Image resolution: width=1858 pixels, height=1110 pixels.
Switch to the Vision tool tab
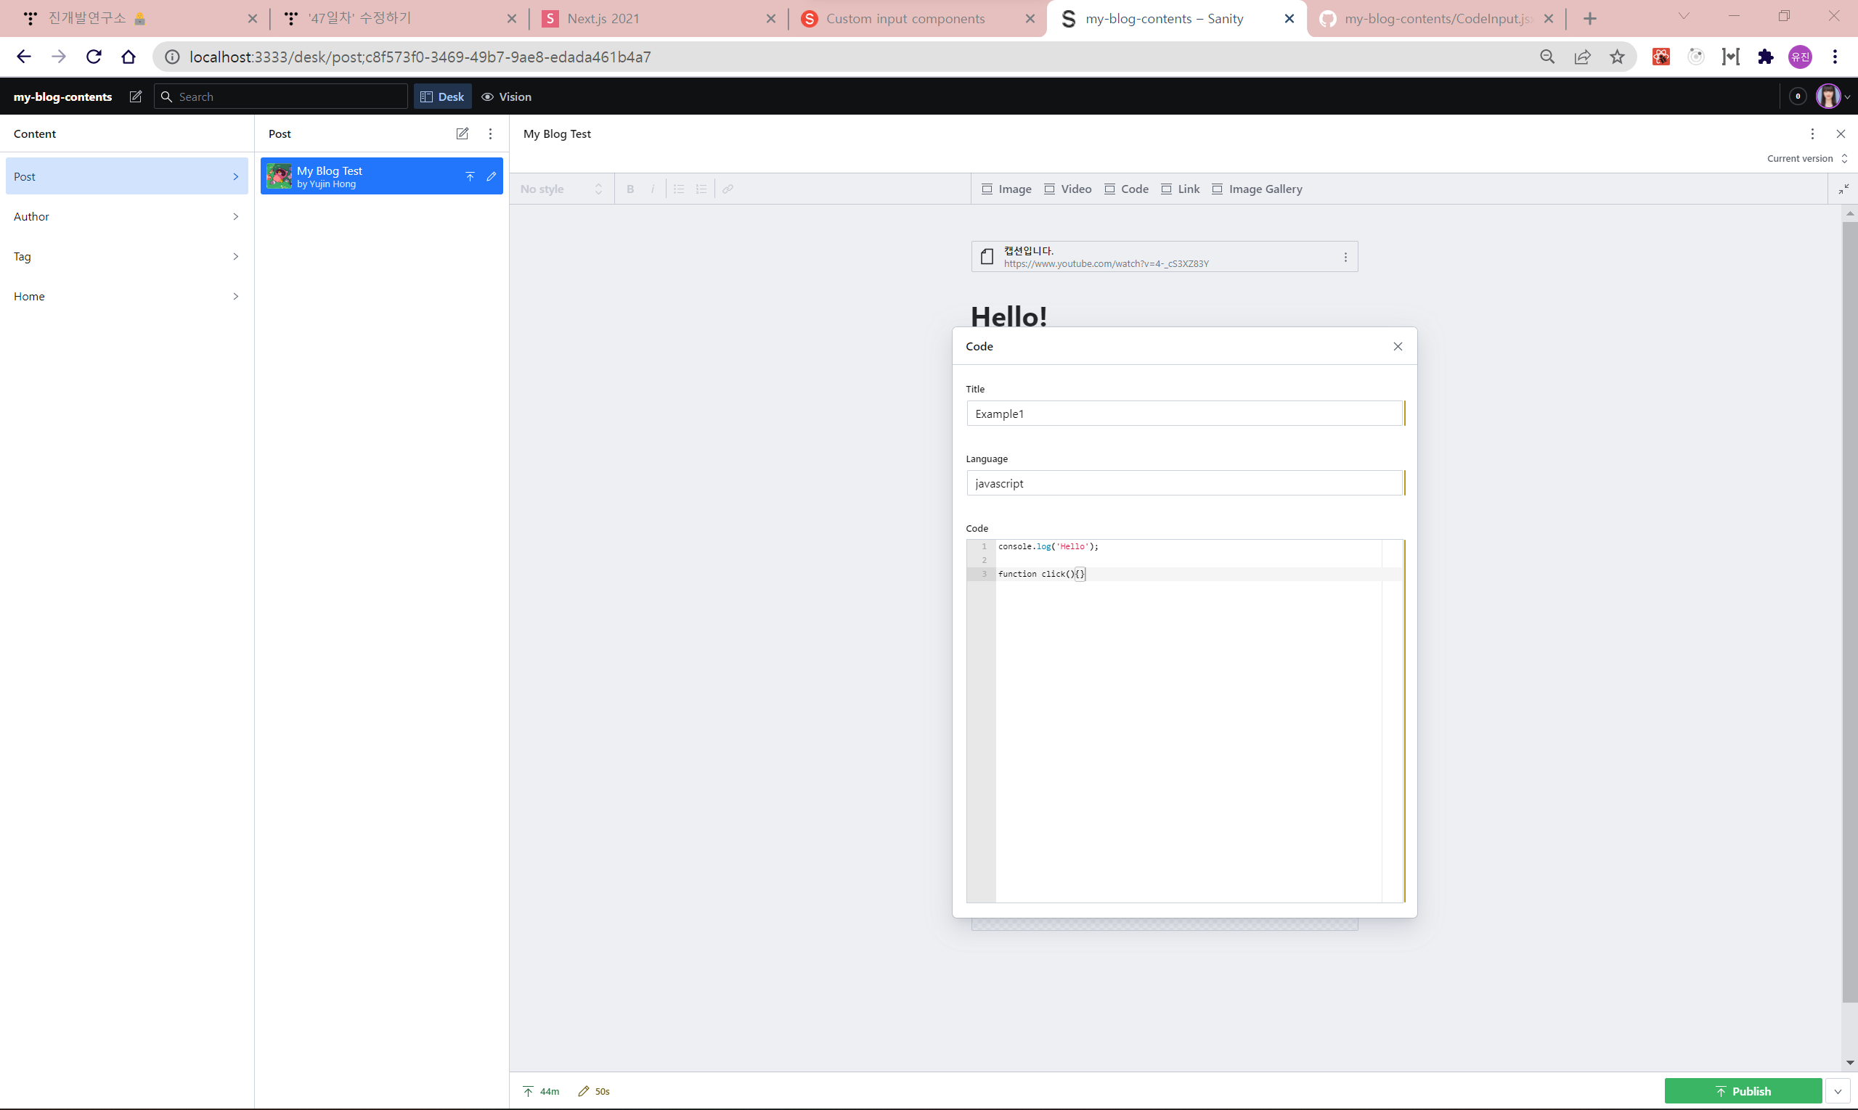[506, 96]
